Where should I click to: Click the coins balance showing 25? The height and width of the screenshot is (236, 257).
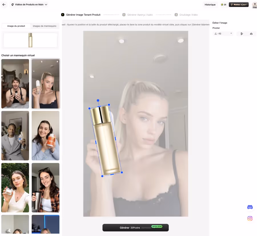(224, 5)
